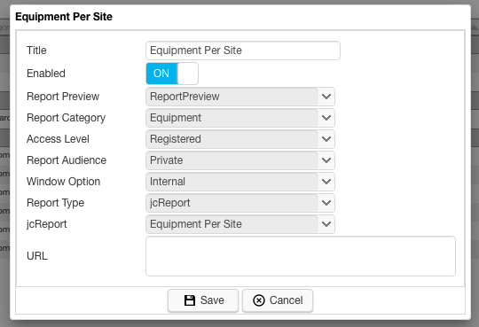Click the Report Audience chevron arrow
Image resolution: width=479 pixels, height=327 pixels.
click(326, 160)
